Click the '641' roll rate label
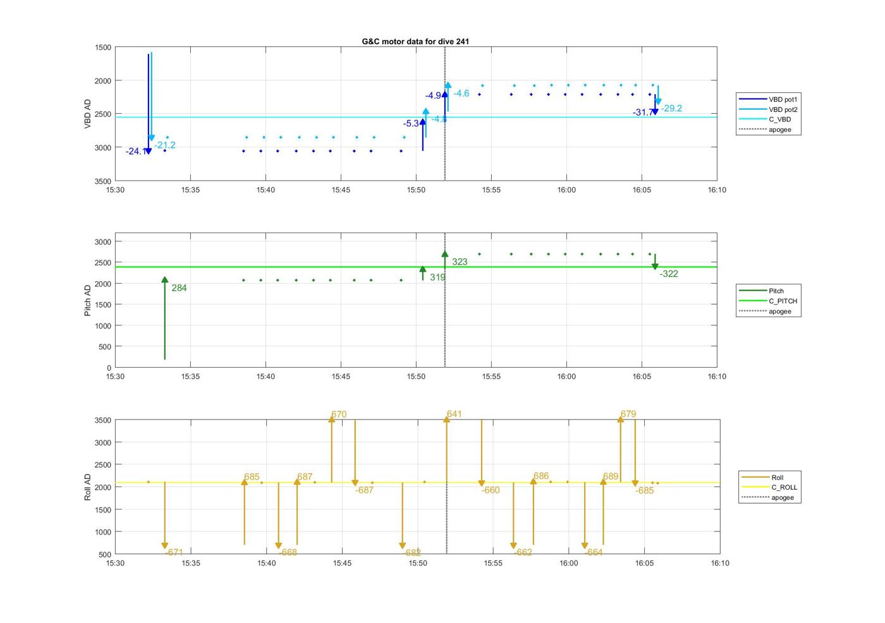 (454, 414)
